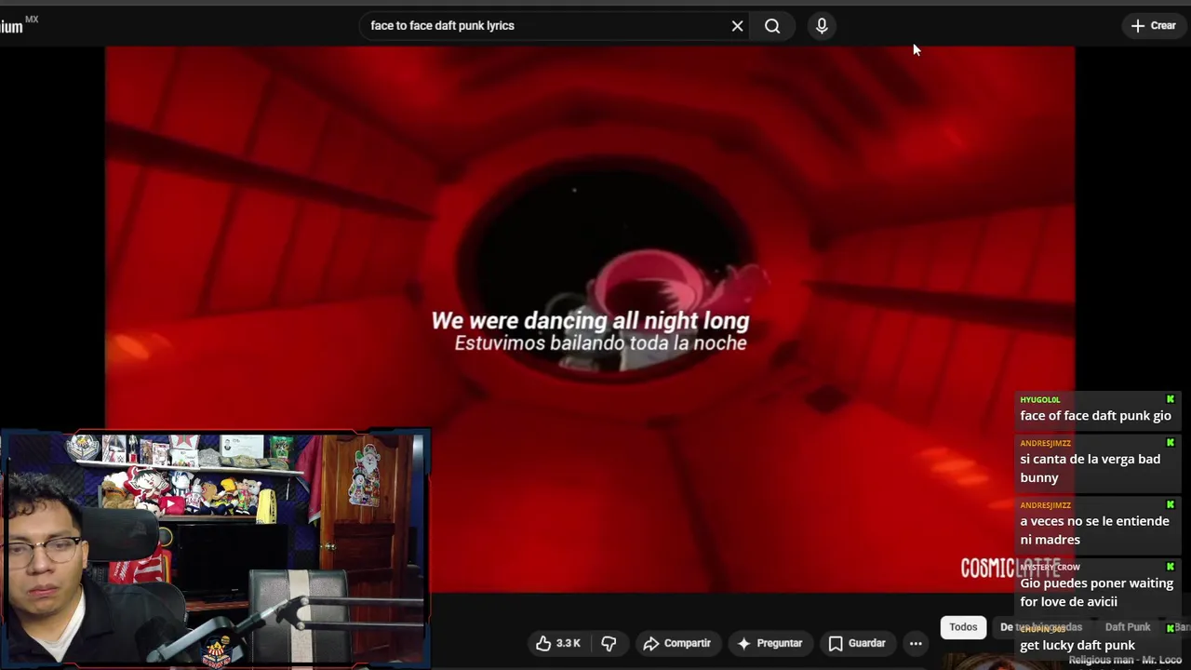Screen dimensions: 1191x670
Task: Select the Daft Punk filter chip
Action: point(1128,627)
